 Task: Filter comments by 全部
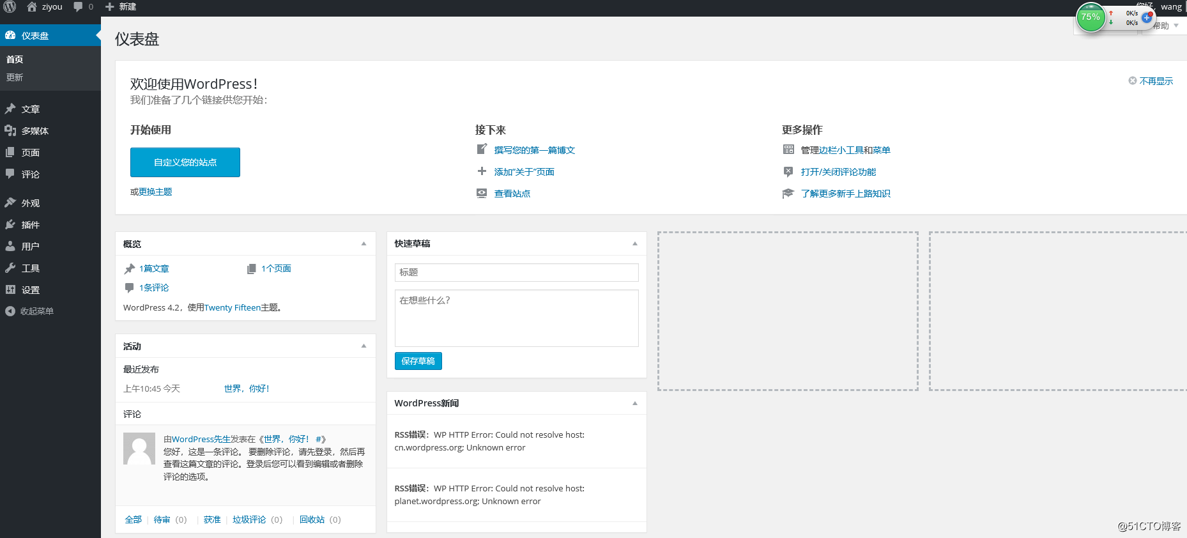[133, 519]
